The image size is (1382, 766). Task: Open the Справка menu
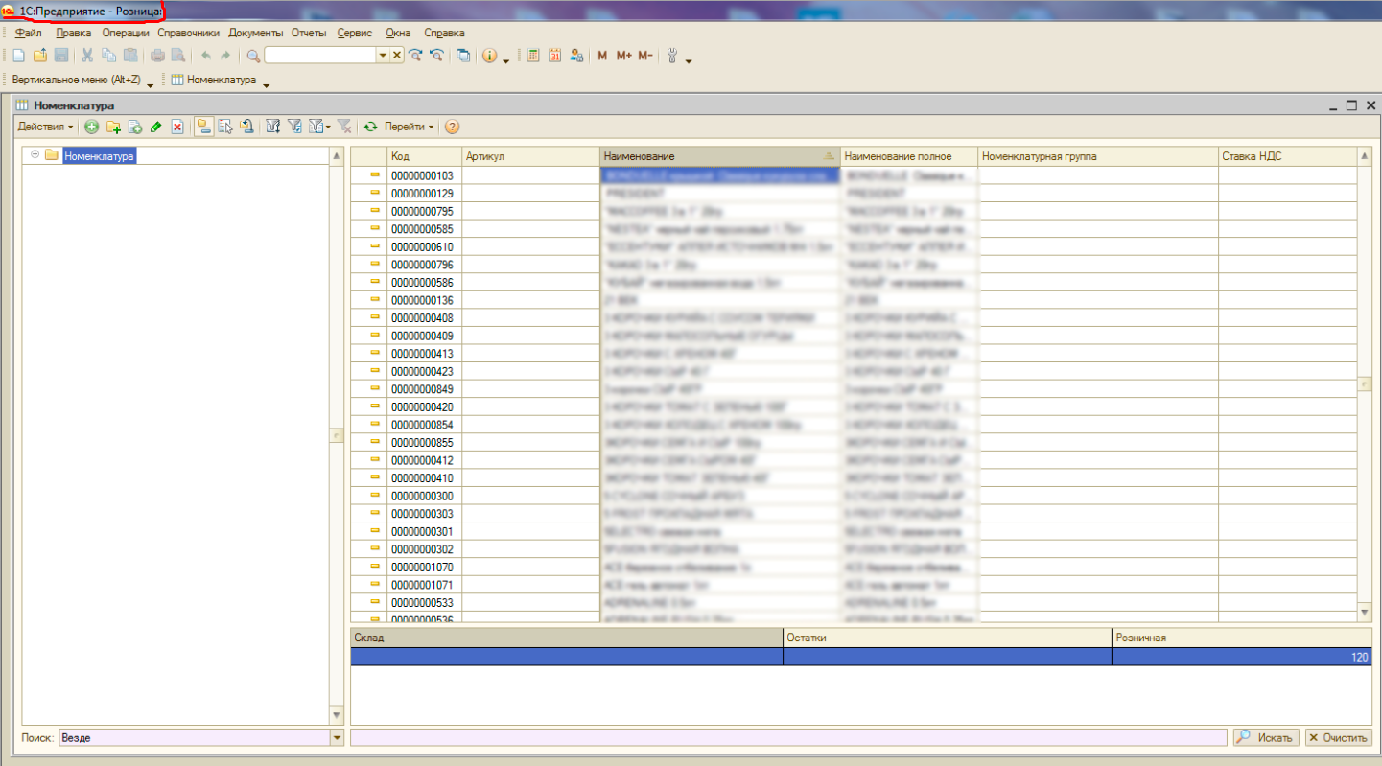(x=444, y=33)
